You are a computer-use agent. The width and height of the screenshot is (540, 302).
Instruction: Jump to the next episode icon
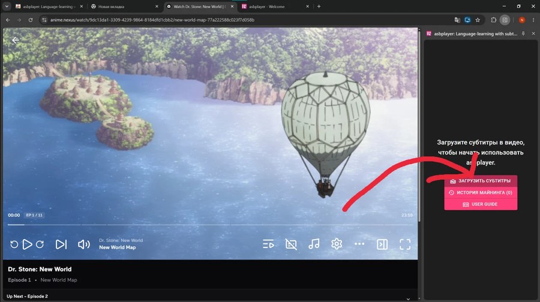pos(61,244)
